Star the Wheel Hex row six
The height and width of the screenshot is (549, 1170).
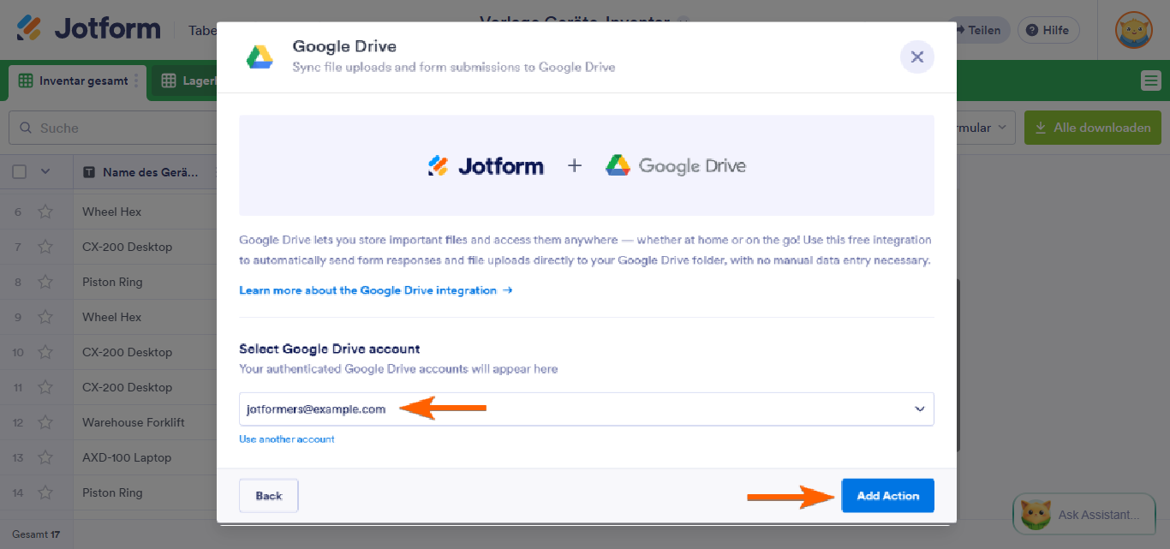click(47, 212)
